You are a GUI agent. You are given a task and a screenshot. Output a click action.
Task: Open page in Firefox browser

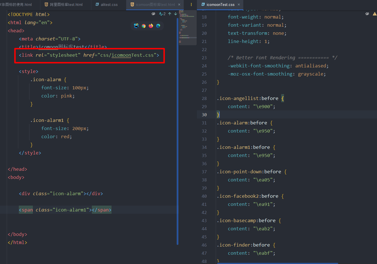(x=151, y=26)
